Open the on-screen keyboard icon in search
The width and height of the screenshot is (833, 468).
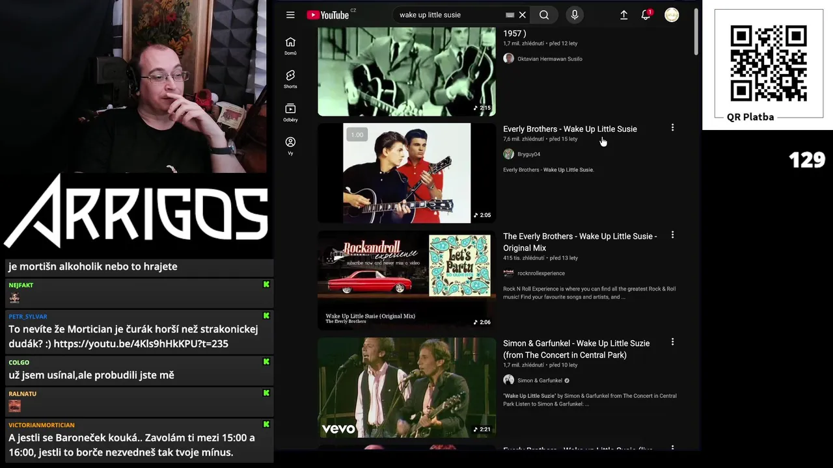(x=510, y=15)
